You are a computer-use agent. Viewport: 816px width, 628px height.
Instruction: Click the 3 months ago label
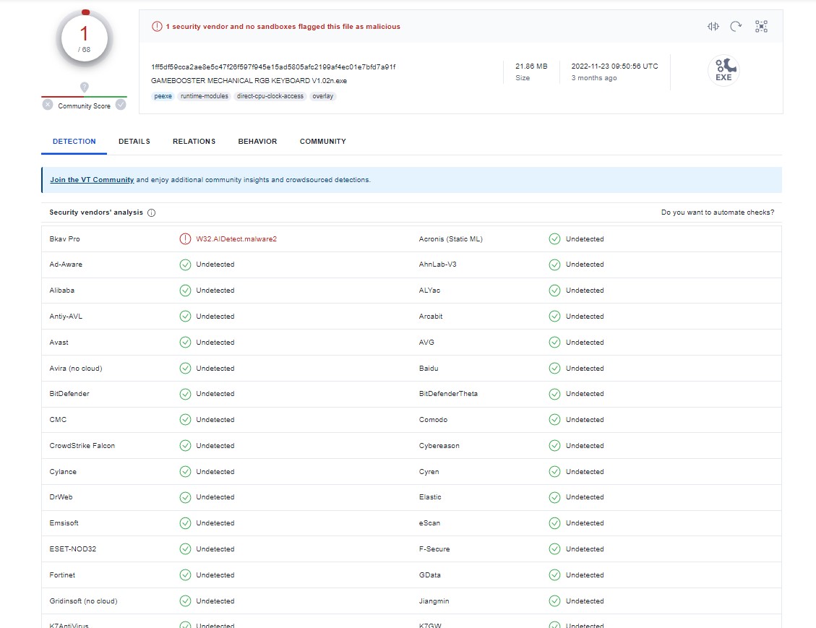pos(594,78)
